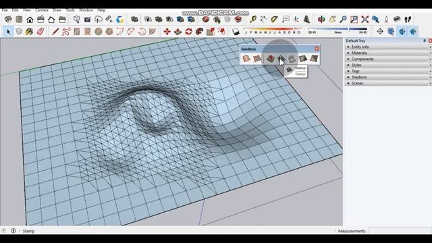
Task: Select the Stamp tool in Sandbox toolbar
Action: (x=281, y=59)
